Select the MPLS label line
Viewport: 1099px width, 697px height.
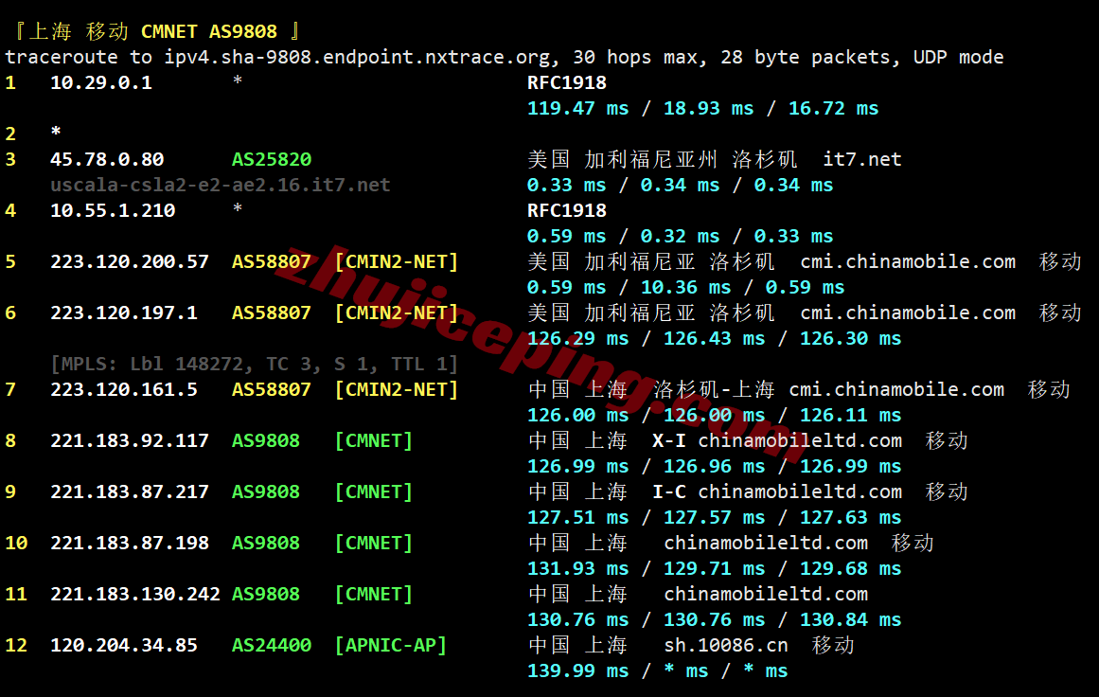coord(255,364)
